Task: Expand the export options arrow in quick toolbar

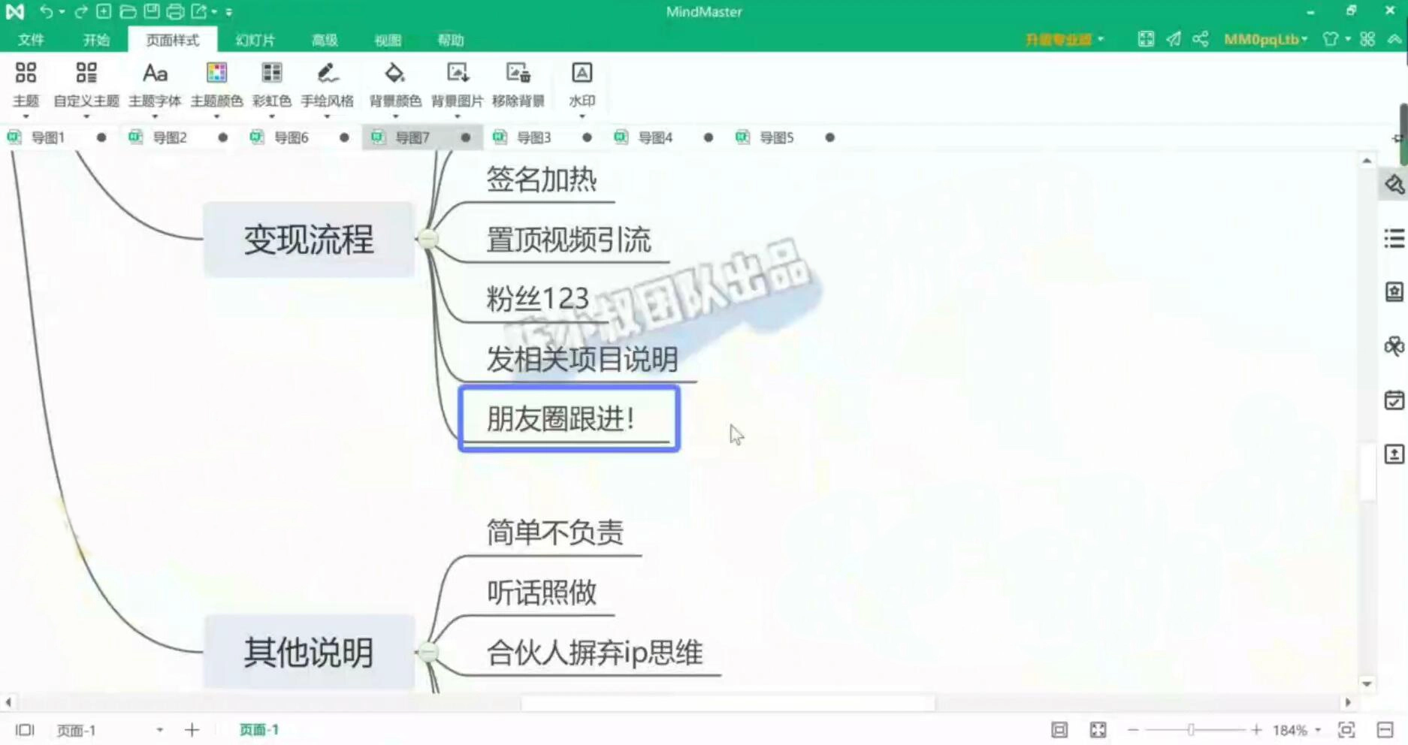Action: [213, 12]
